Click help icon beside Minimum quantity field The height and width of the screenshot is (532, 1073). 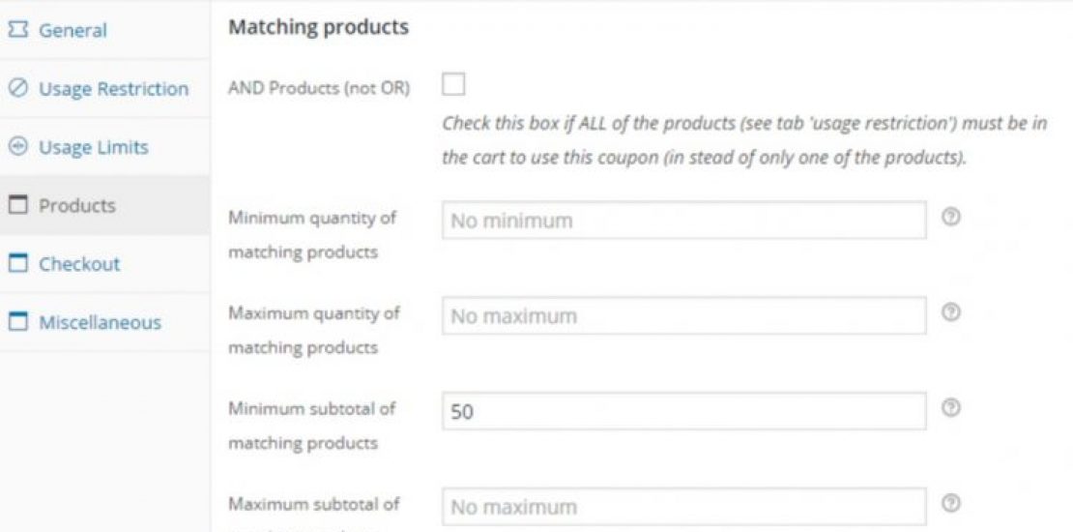950,219
